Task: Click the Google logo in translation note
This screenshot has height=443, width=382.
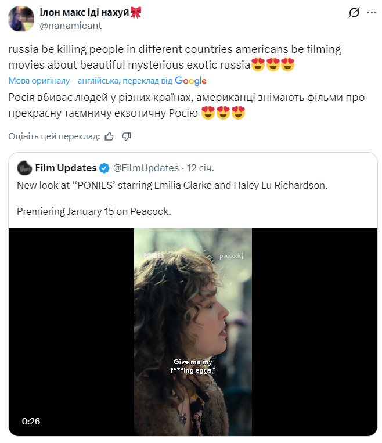Action: click(x=190, y=81)
